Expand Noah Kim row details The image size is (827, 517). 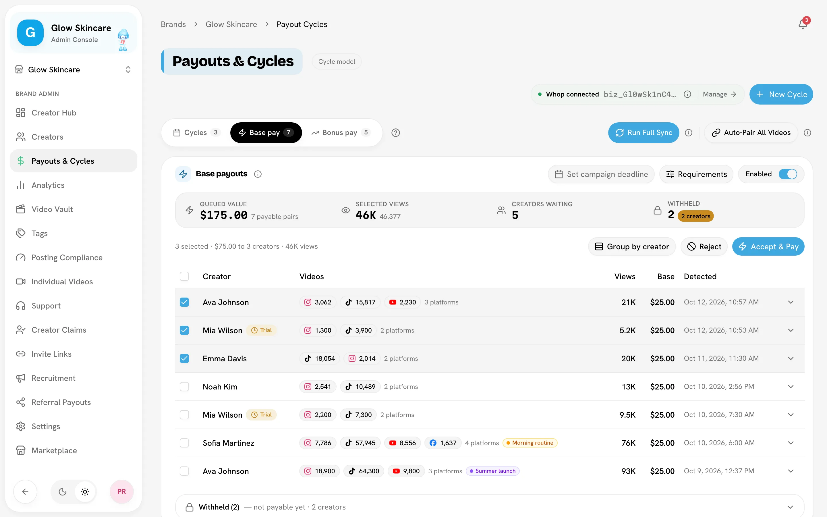[x=791, y=387]
